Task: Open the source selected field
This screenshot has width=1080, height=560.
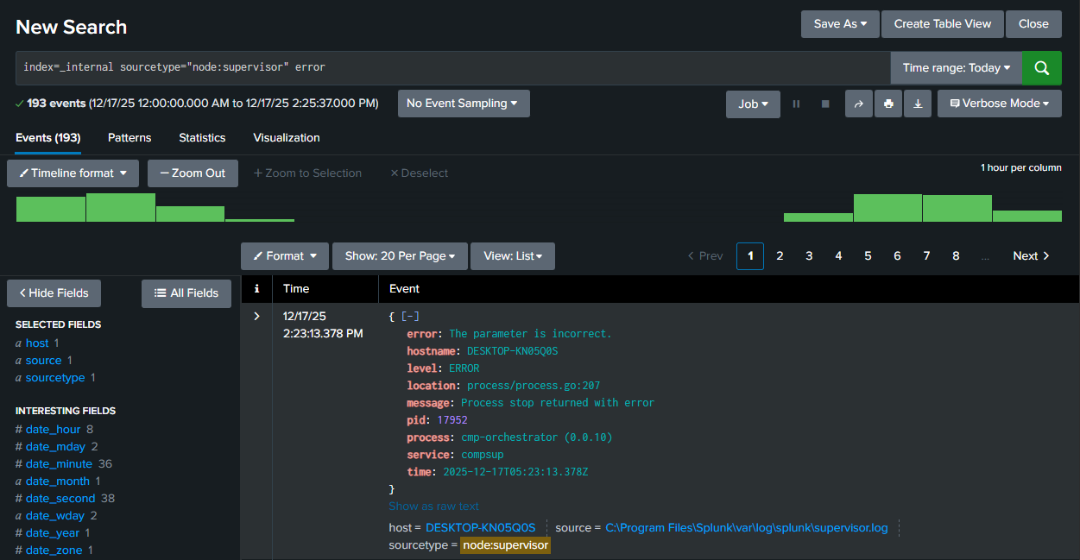Action: (43, 361)
